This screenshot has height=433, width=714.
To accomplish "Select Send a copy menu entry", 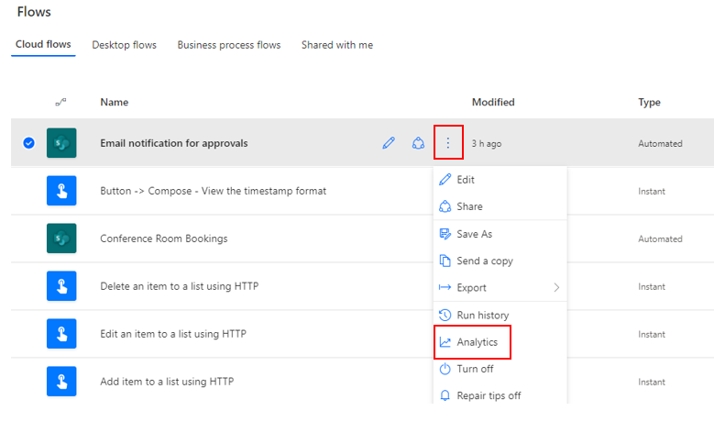I will 500,261.
